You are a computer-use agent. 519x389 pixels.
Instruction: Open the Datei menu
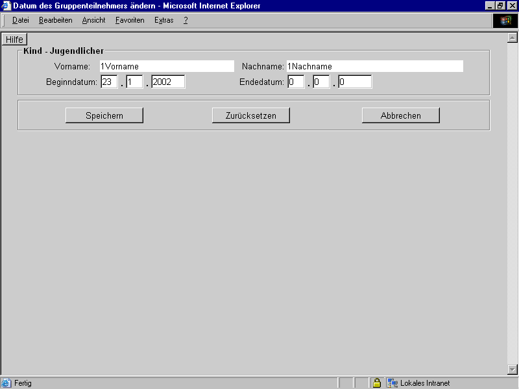pyautogui.click(x=20, y=20)
